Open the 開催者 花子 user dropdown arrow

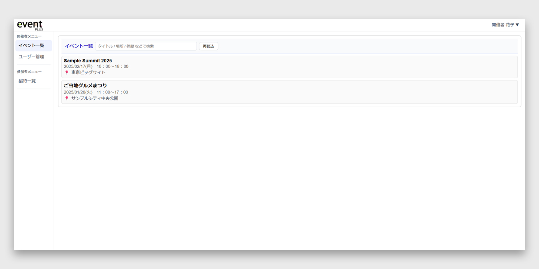pos(517,25)
